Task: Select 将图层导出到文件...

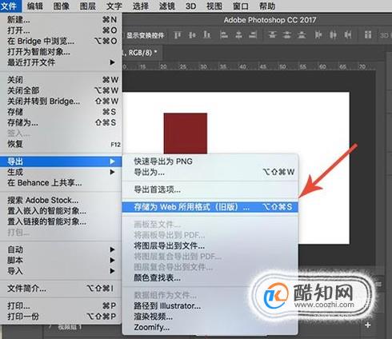Action: tap(210, 245)
